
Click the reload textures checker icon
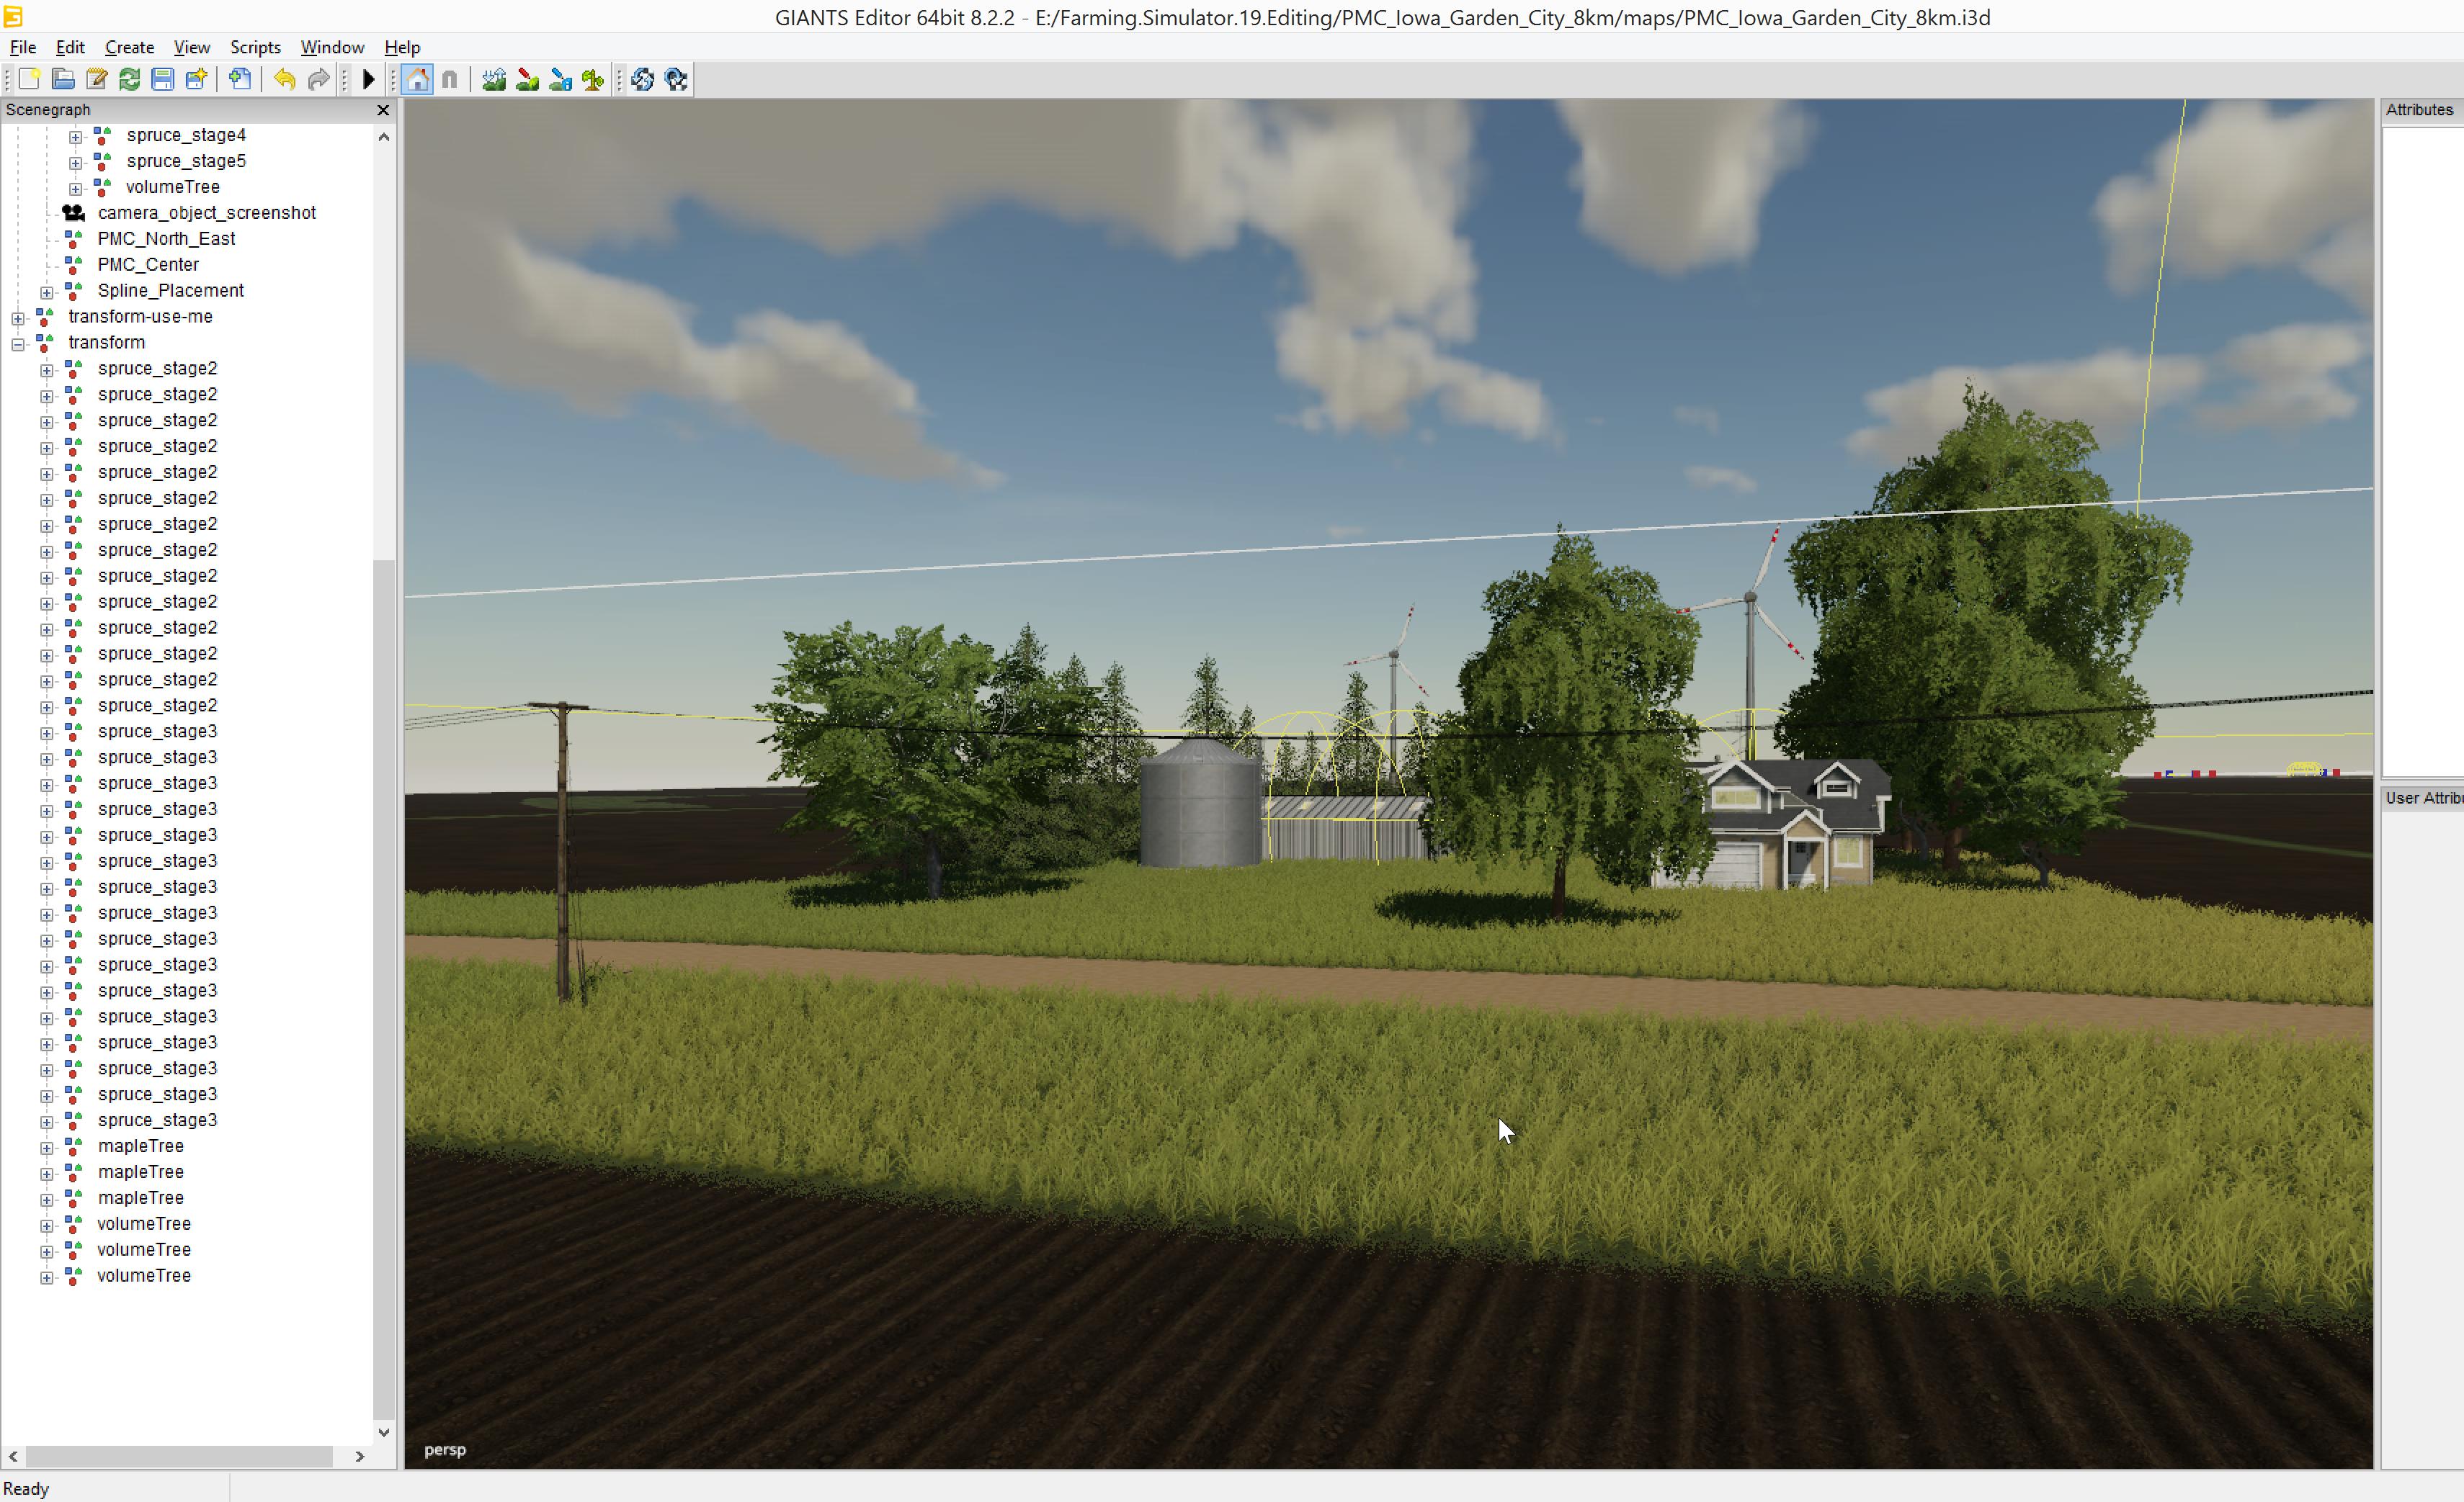[676, 80]
